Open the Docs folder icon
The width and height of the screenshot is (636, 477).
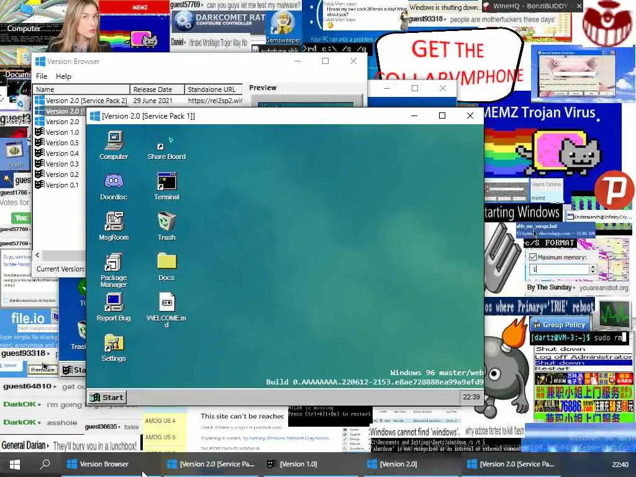[x=166, y=266]
